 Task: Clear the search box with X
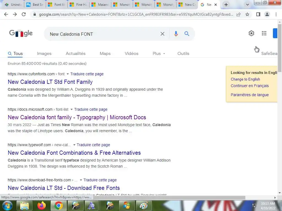point(162,34)
